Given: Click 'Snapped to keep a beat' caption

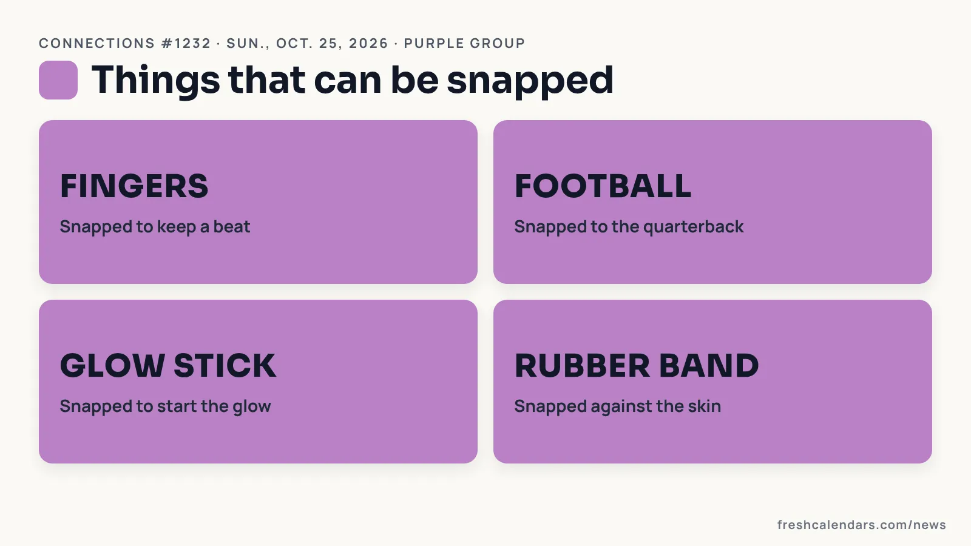Looking at the screenshot, I should click(155, 227).
